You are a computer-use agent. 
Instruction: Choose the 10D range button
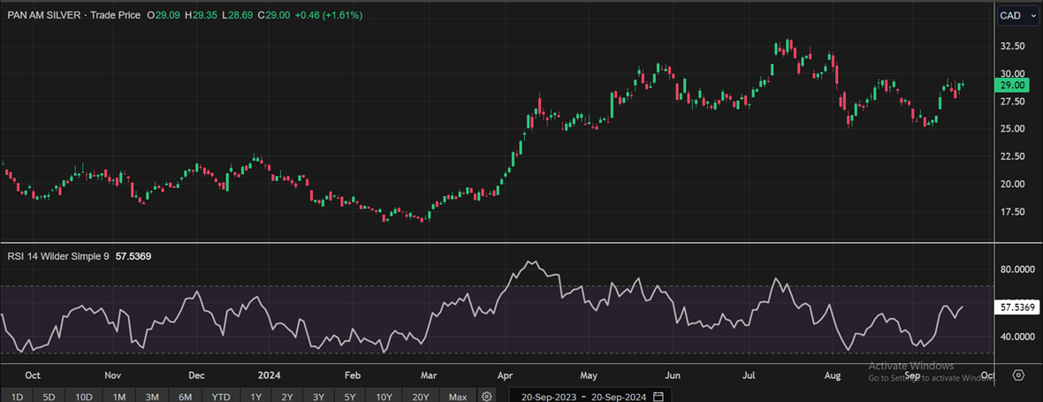tap(84, 397)
